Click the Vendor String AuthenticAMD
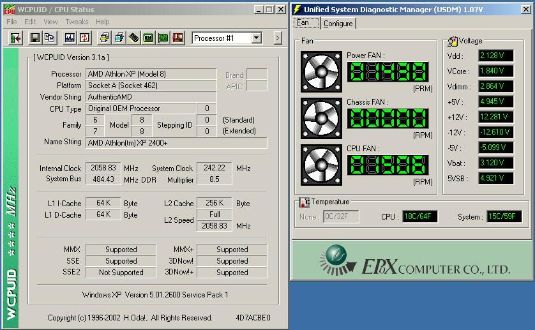 [x=151, y=97]
